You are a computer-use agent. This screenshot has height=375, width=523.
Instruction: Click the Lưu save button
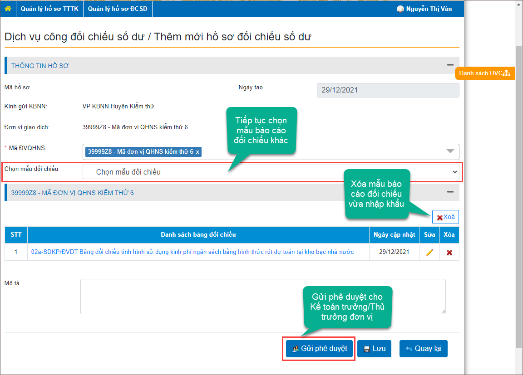(374, 349)
